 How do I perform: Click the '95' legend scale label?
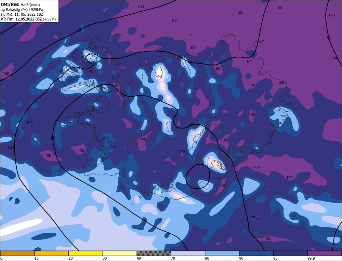point(275,258)
